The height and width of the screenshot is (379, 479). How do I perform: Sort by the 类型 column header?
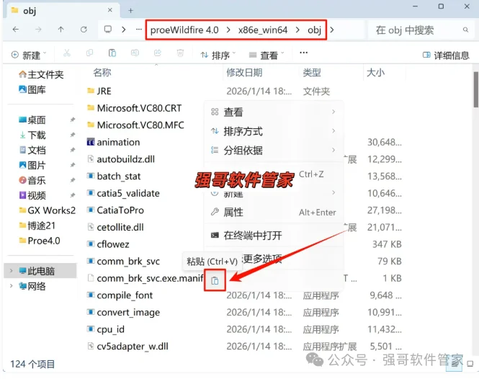click(x=312, y=73)
